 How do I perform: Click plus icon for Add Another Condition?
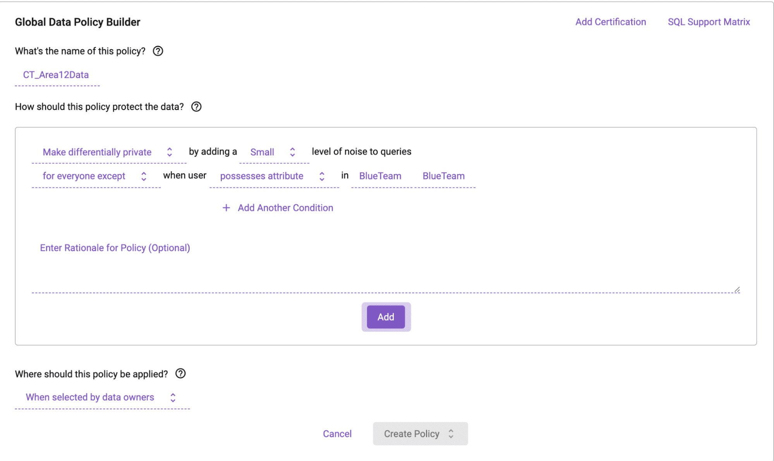[x=226, y=208]
